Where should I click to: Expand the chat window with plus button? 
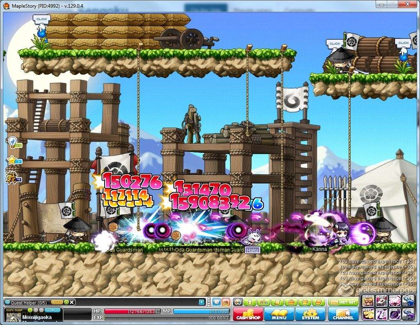click(x=201, y=302)
